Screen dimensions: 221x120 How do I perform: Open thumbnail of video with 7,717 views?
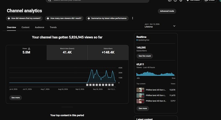click(x=140, y=101)
